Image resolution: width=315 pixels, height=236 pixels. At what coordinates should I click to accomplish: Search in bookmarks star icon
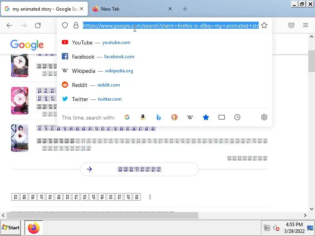point(206,117)
